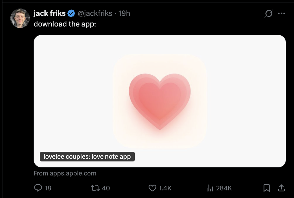Click the Grok explain-post icon
294x198 pixels.
pos(268,14)
